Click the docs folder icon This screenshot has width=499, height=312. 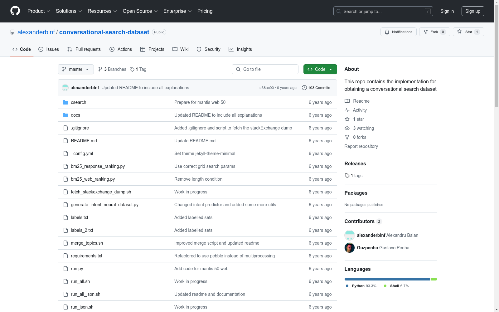pyautogui.click(x=65, y=115)
